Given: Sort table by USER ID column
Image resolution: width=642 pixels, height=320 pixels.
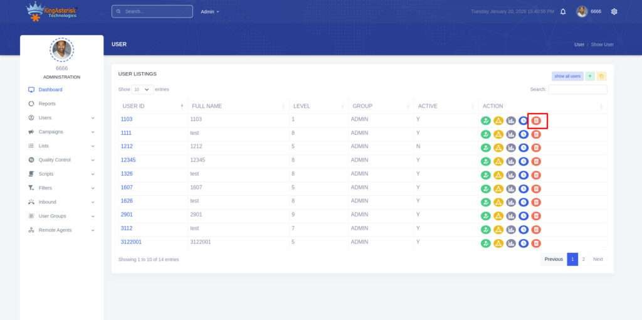Looking at the screenshot, I should coord(153,106).
